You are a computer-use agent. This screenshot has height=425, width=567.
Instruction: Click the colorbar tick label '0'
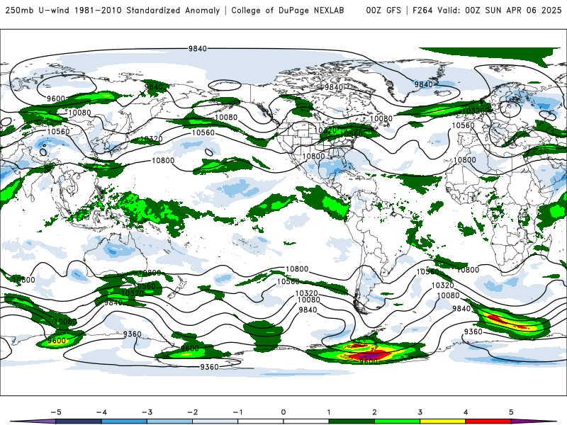coord(283,412)
